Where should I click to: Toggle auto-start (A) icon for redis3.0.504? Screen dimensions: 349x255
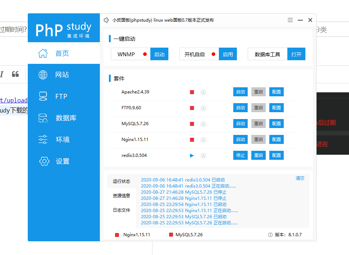coord(203,156)
